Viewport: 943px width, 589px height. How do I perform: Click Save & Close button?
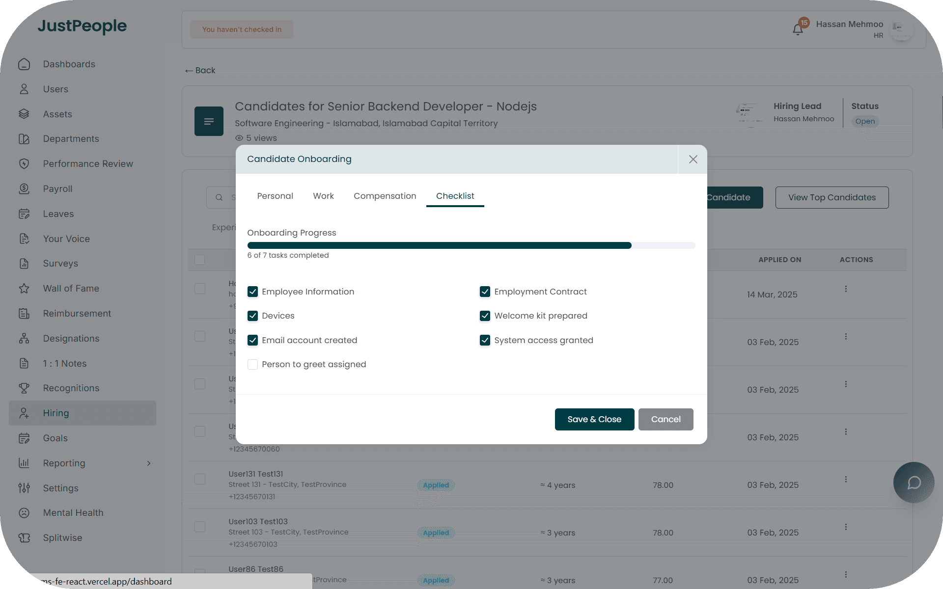[x=594, y=419]
